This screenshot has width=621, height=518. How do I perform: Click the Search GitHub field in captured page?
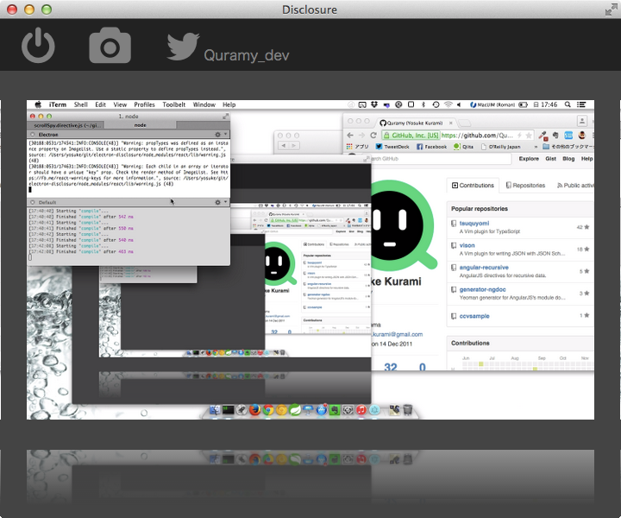440,159
